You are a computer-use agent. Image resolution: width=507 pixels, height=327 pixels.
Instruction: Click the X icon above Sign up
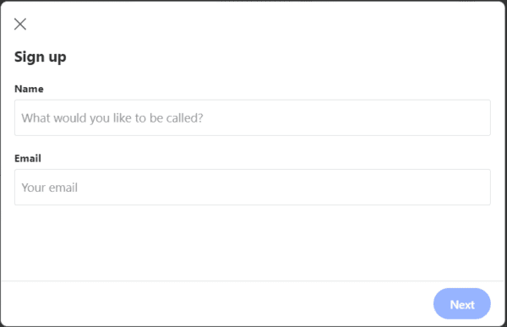[x=20, y=24]
